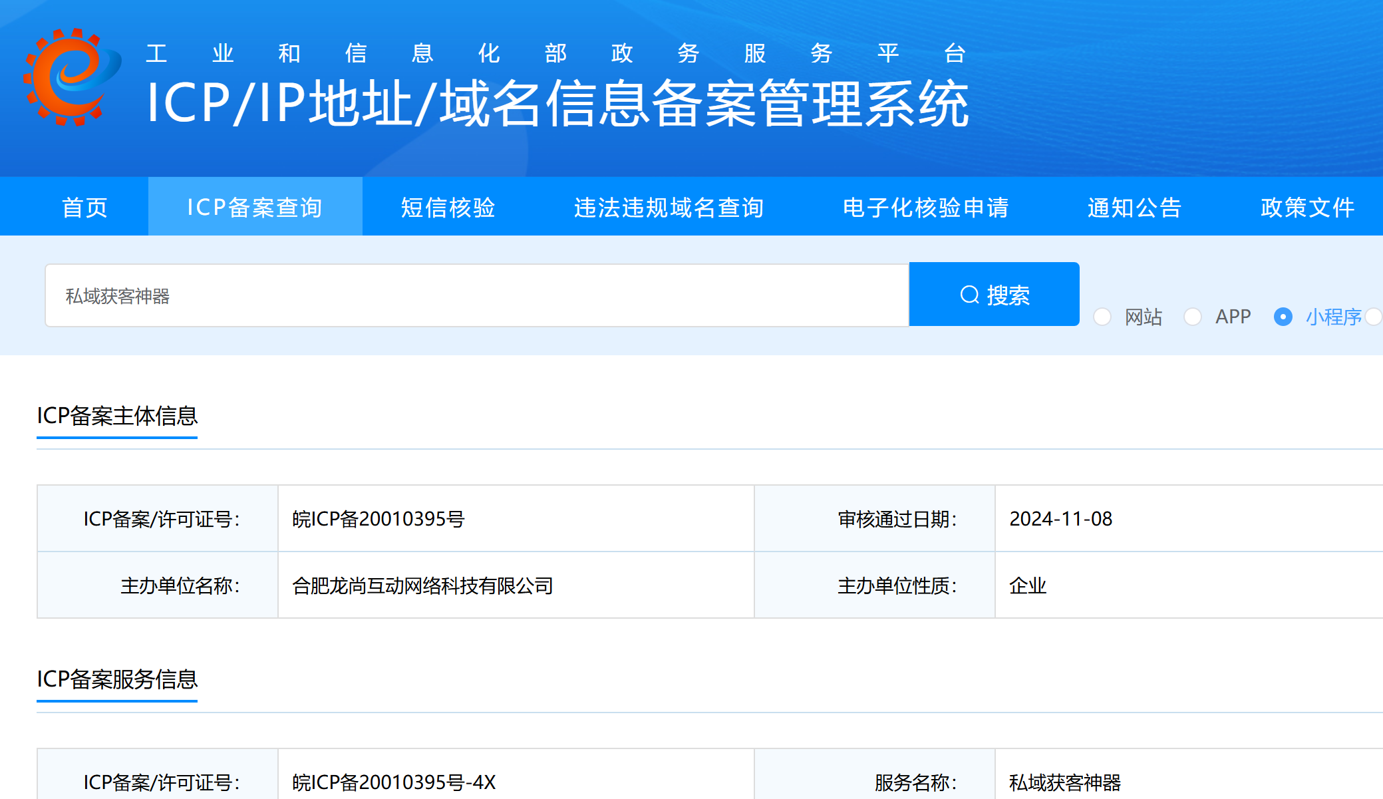Select the 小程序 radio button

[x=1283, y=317]
